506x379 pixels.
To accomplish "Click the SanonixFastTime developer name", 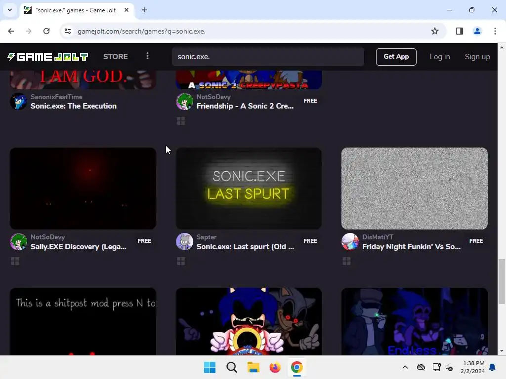I will (x=56, y=97).
